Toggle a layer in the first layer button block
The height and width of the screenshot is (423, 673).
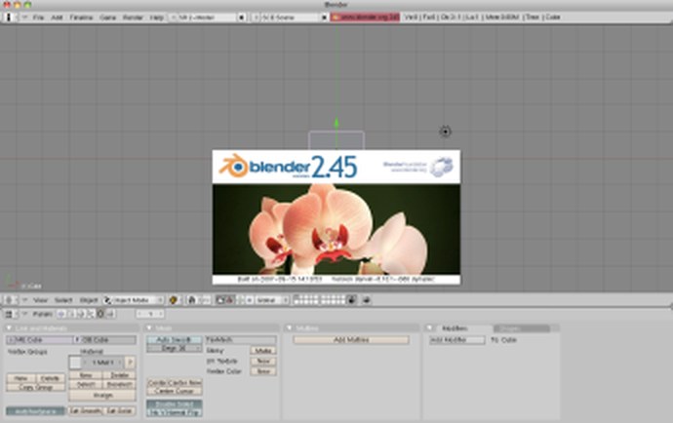[305, 300]
